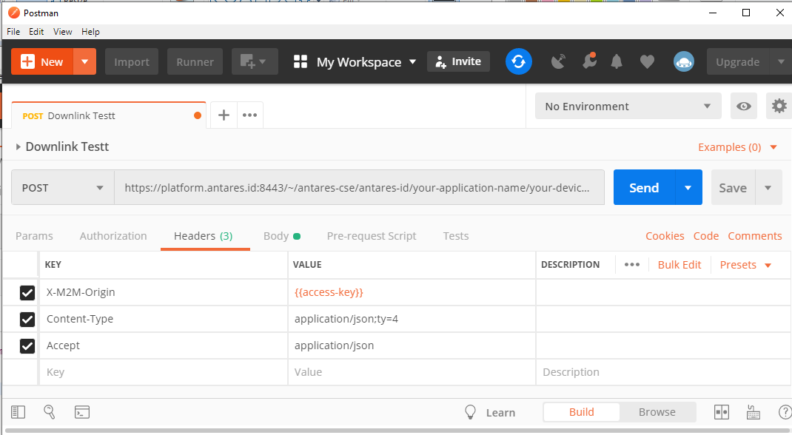Open the find and replace search icon
Viewport: 792px width, 435px height.
pos(50,412)
